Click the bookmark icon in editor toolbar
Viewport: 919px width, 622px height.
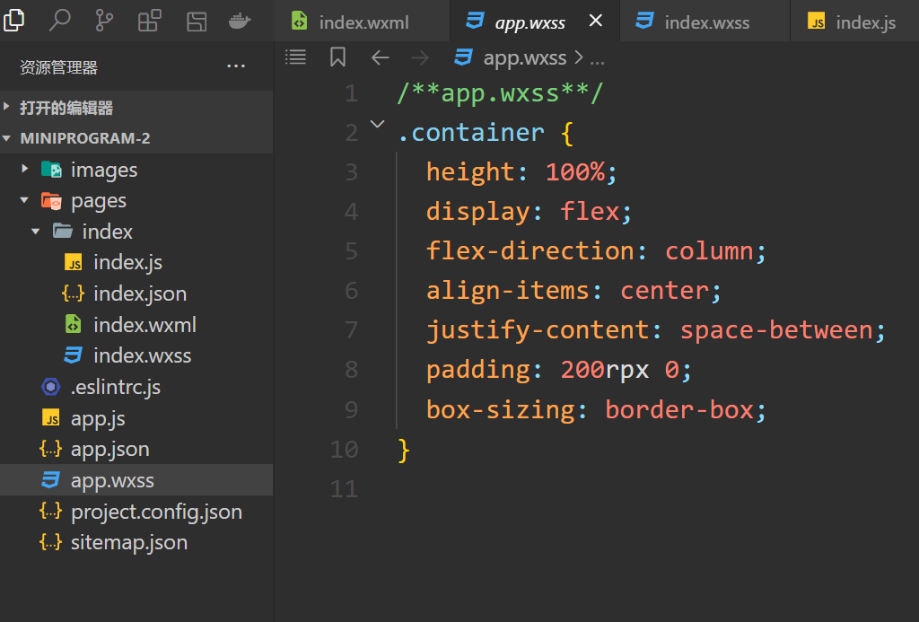click(x=337, y=57)
